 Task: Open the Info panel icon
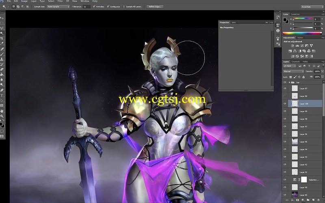[278, 31]
